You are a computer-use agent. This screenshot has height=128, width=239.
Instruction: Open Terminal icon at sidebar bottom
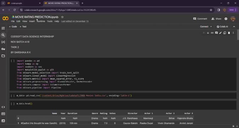click(x=3, y=121)
